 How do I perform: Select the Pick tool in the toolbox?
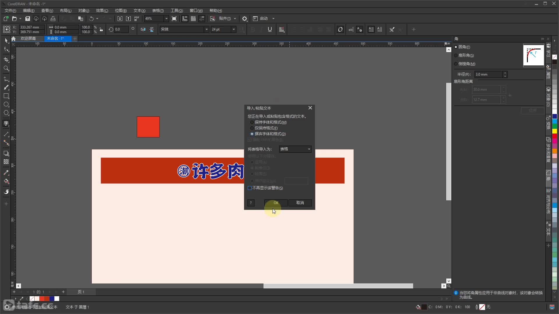pos(6,40)
